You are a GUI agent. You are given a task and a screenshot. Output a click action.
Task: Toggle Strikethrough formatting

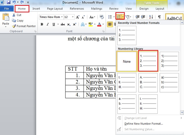click(x=63, y=24)
